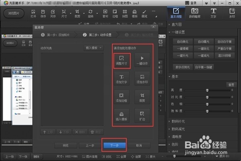Open the 素材 materials tool
The height and width of the screenshot is (161, 241).
[105, 14]
